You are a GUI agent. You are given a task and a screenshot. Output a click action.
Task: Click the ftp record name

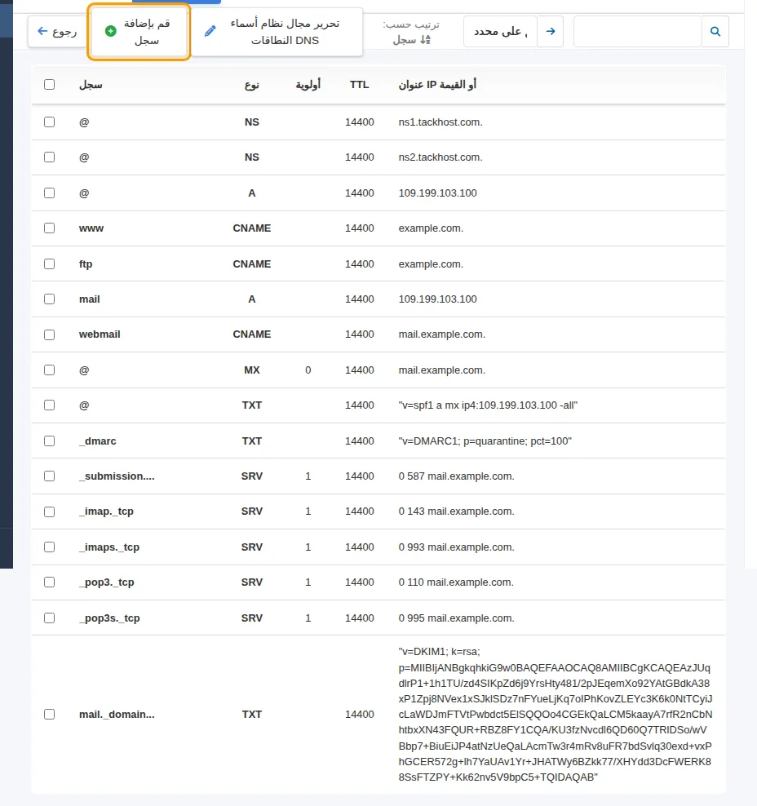coord(86,264)
